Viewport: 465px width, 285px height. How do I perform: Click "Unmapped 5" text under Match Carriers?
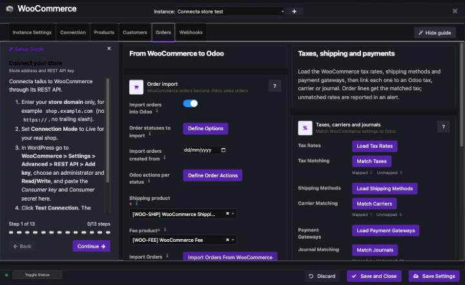click(x=389, y=215)
